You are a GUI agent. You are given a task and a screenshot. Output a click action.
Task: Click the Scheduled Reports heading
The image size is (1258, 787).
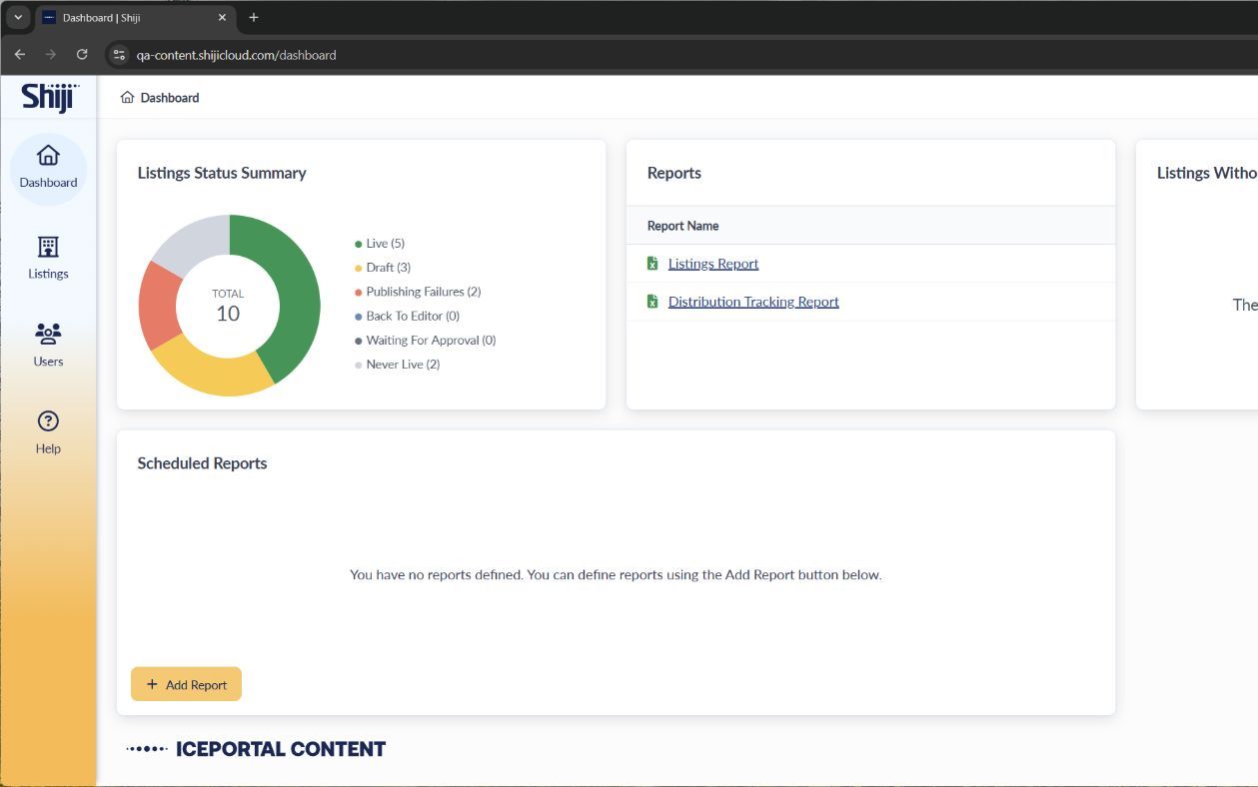202,463
